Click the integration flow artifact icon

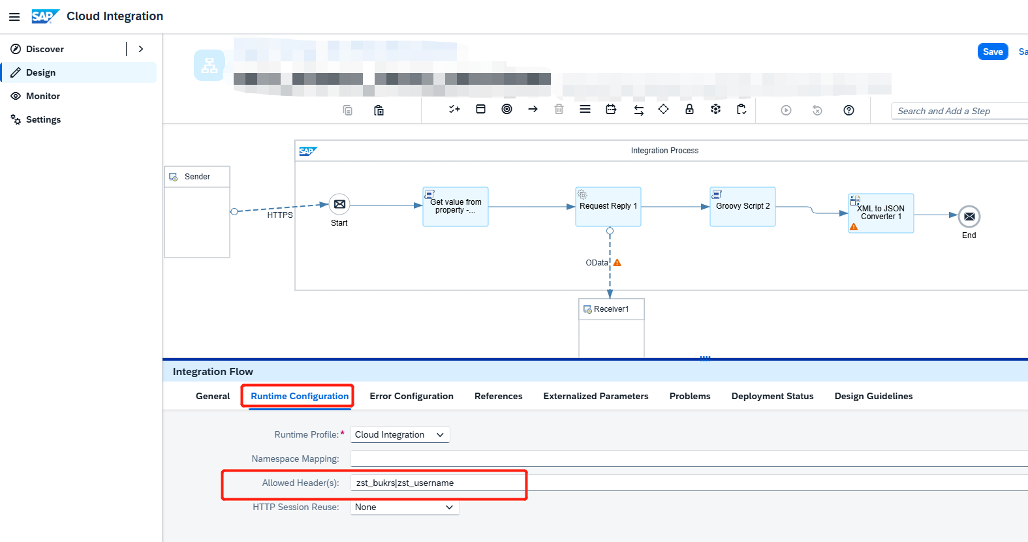(x=210, y=65)
